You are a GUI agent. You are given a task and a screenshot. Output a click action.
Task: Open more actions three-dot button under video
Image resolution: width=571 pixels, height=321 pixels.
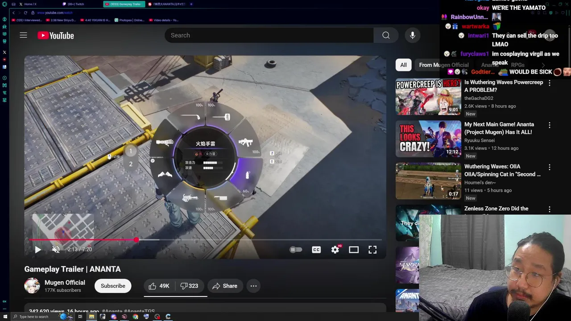[253, 286]
